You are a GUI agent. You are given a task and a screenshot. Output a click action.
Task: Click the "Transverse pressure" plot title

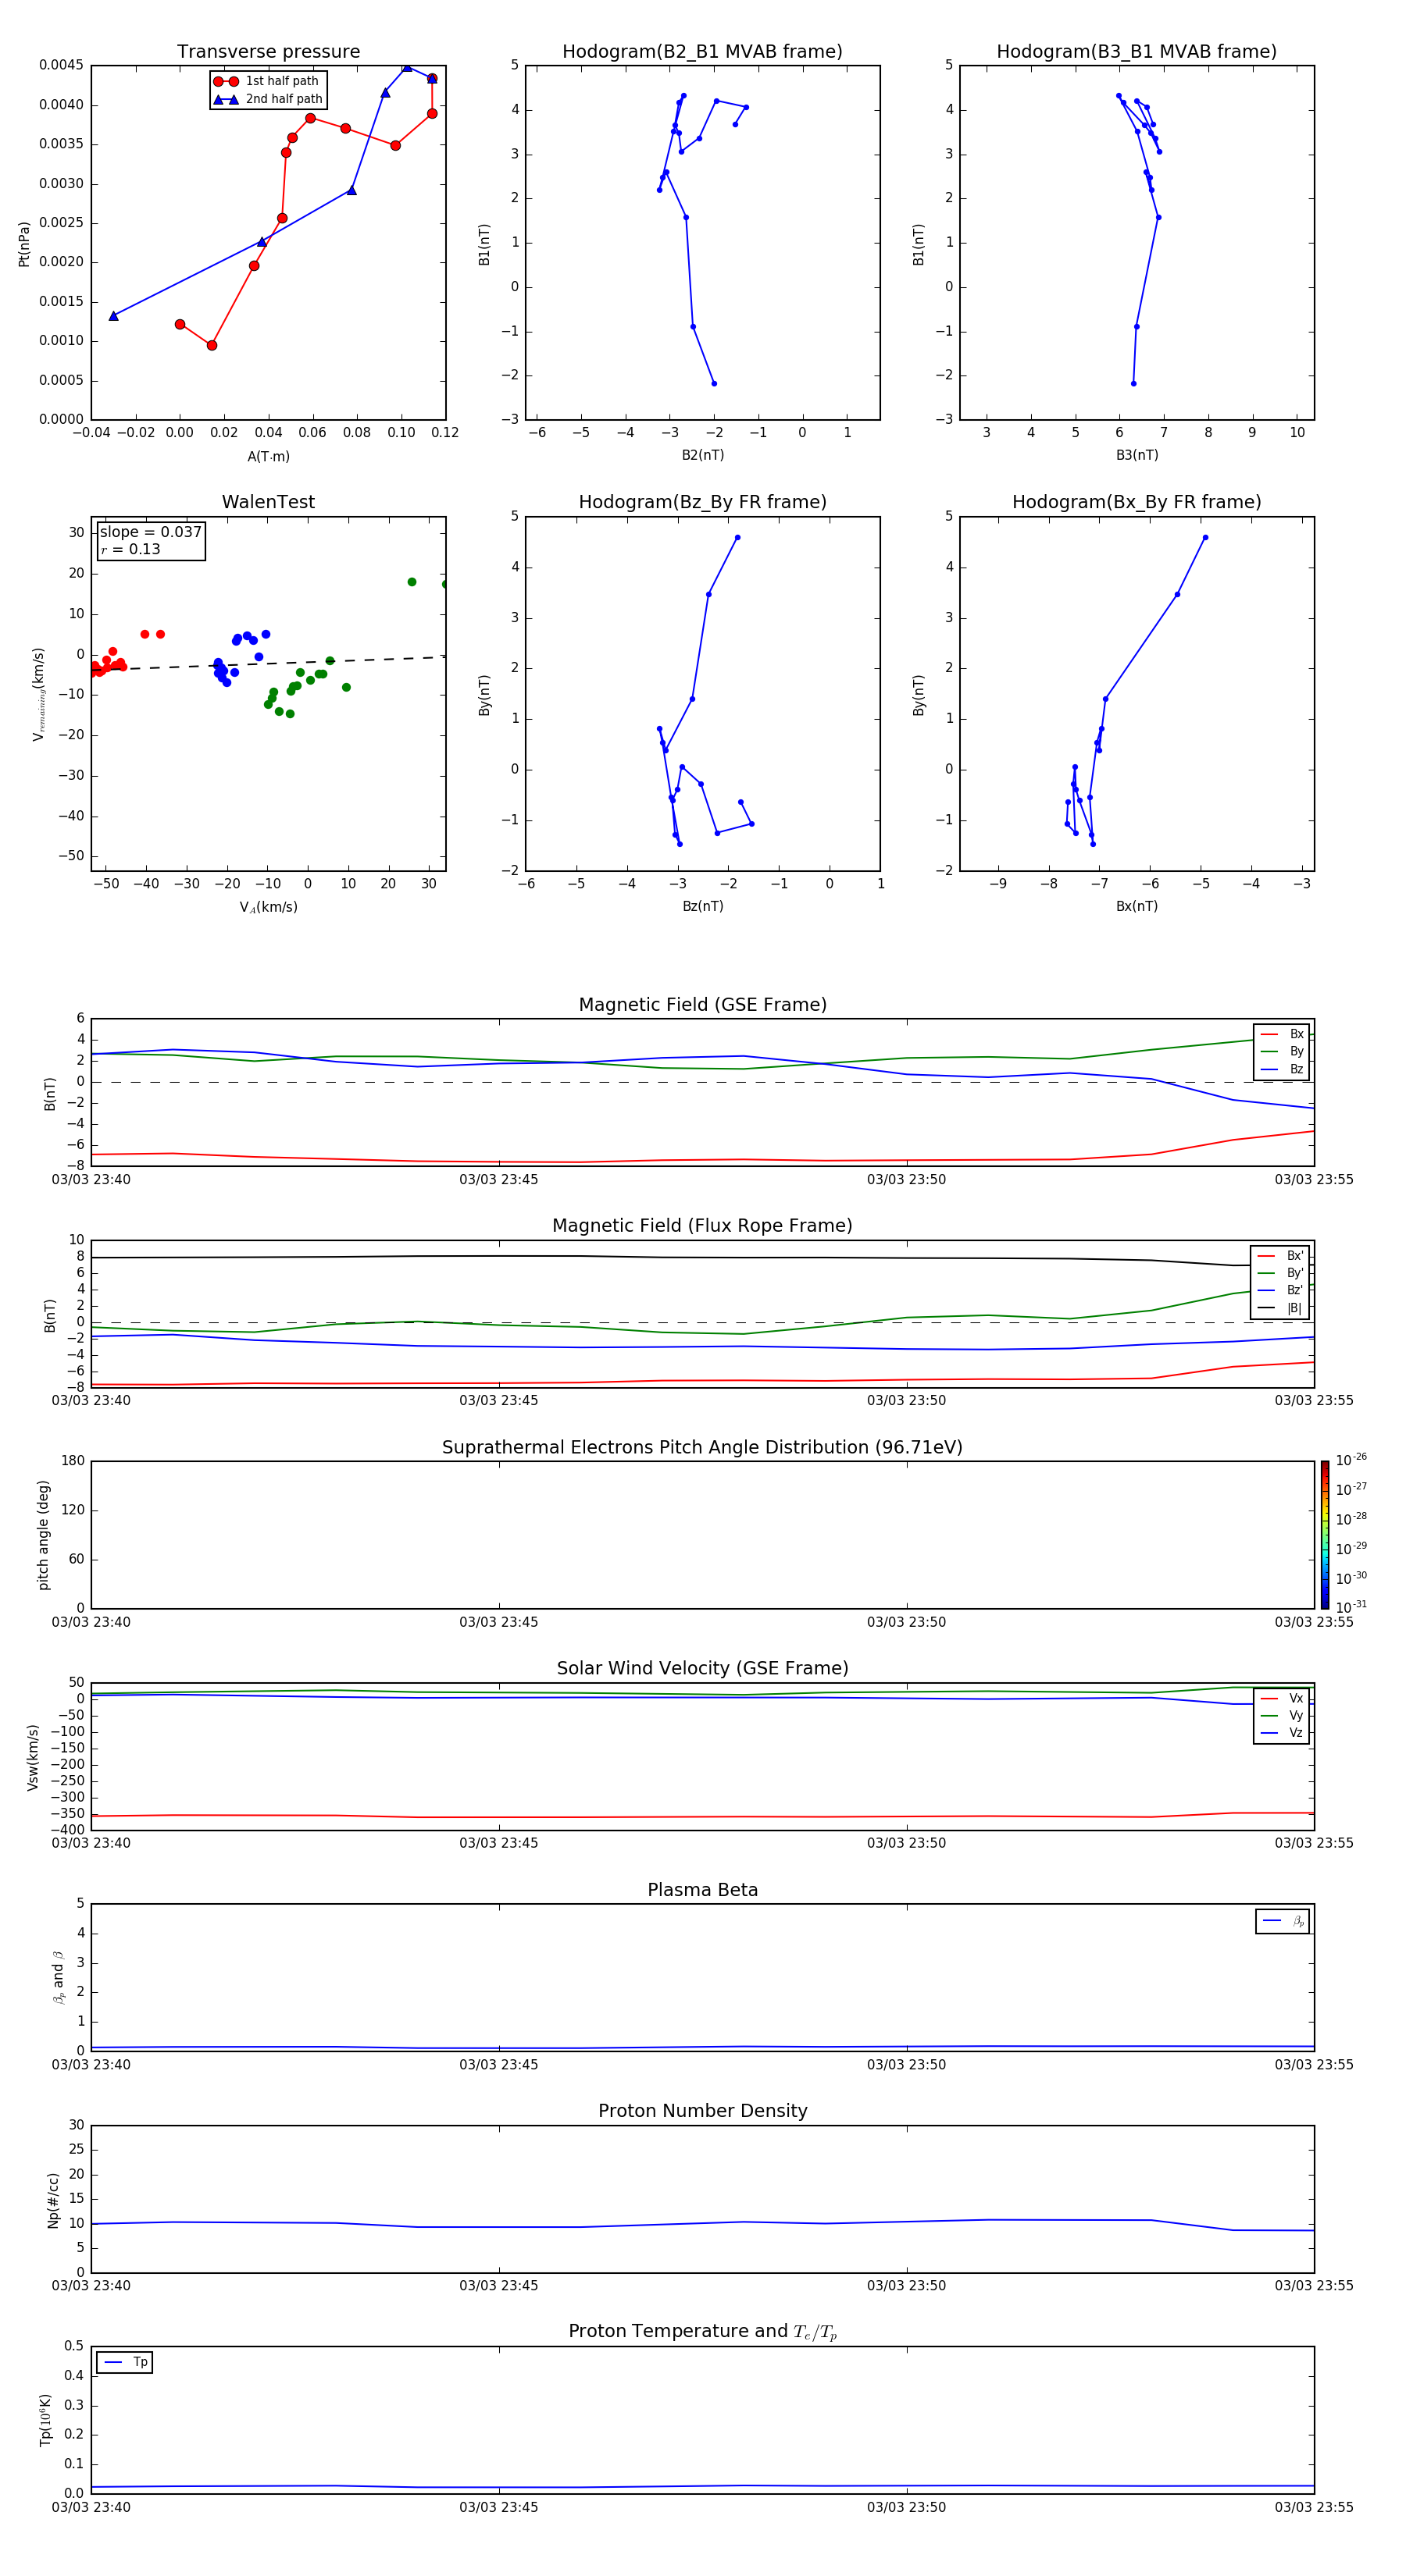pos(268,52)
